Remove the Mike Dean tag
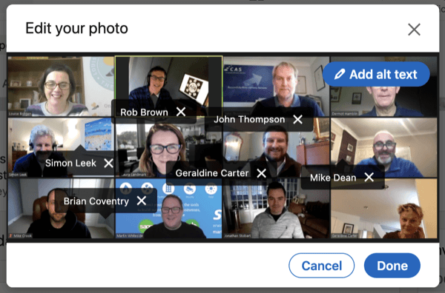The image size is (445, 293). coord(369,178)
